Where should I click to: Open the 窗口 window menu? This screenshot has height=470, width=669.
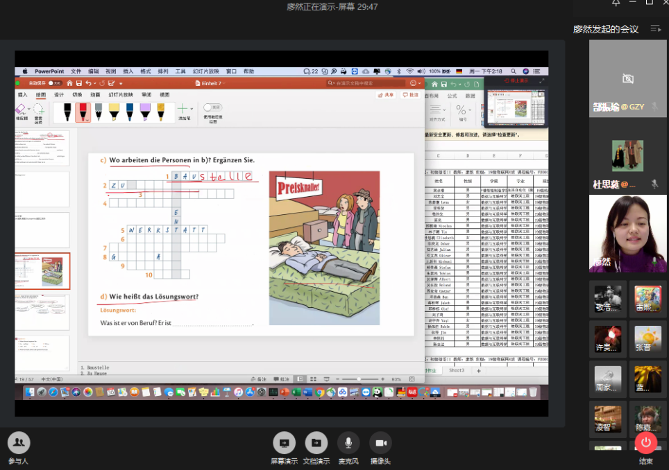click(x=231, y=71)
